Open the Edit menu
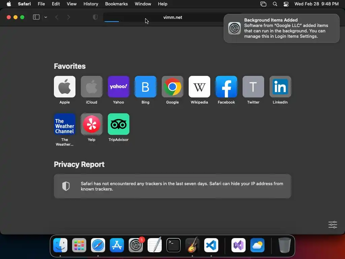This screenshot has height=259, width=345. coord(56,4)
